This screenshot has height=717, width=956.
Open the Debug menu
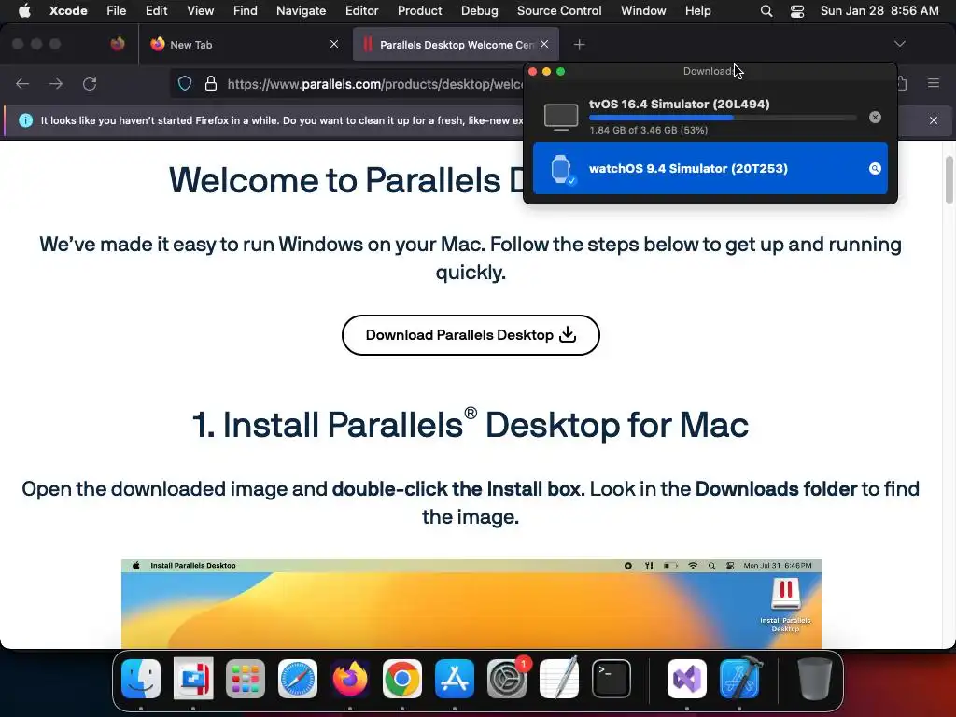(x=479, y=11)
